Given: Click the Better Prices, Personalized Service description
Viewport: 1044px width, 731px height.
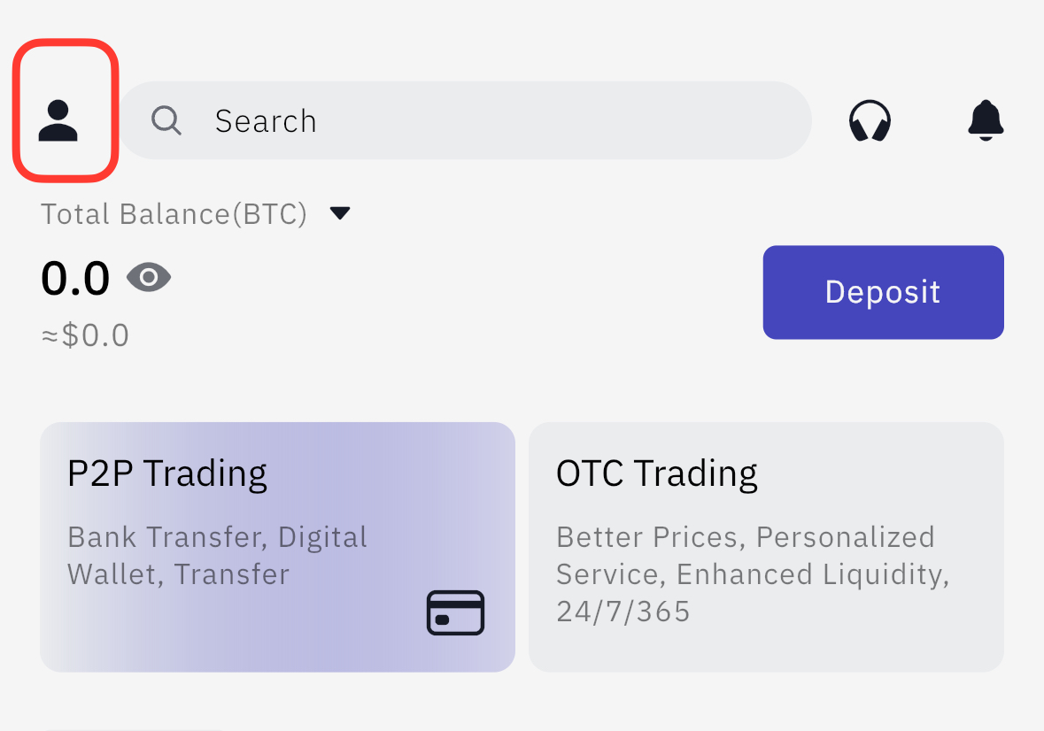Looking at the screenshot, I should point(753,556).
